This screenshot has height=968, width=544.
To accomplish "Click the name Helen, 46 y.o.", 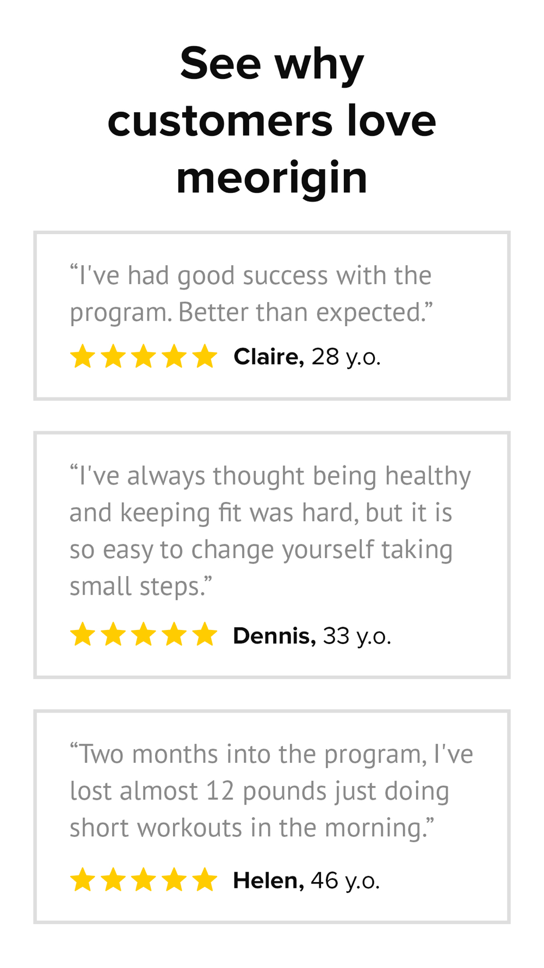I will [306, 881].
